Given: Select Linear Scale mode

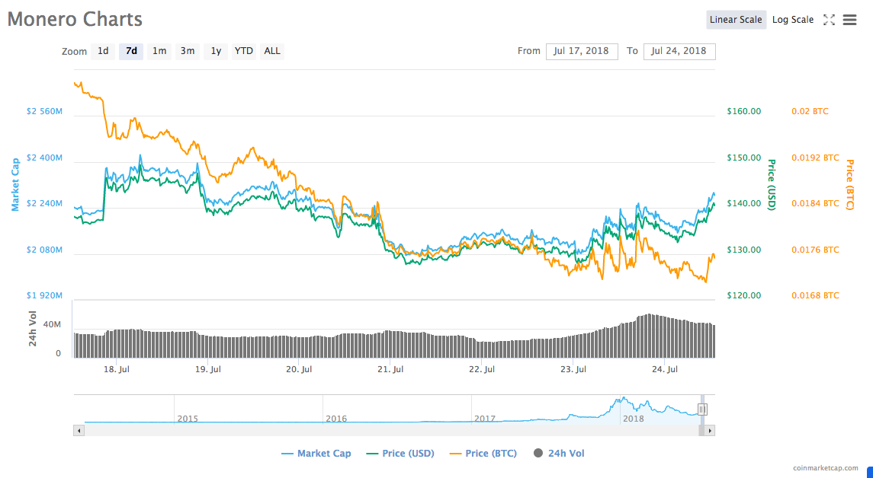Looking at the screenshot, I should (x=736, y=20).
